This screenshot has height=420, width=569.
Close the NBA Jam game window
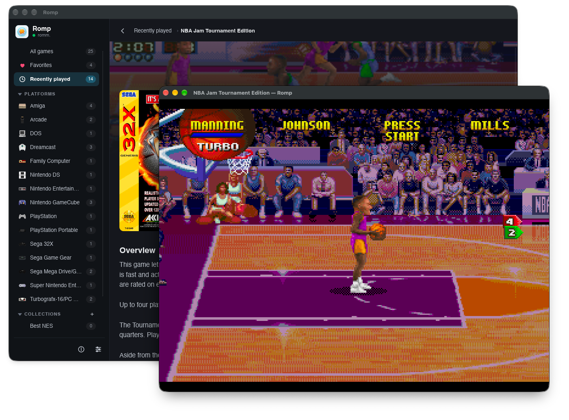click(166, 93)
